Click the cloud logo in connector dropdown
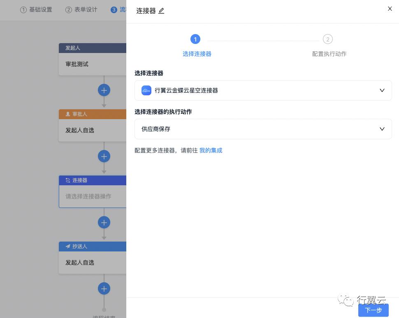 tap(146, 90)
